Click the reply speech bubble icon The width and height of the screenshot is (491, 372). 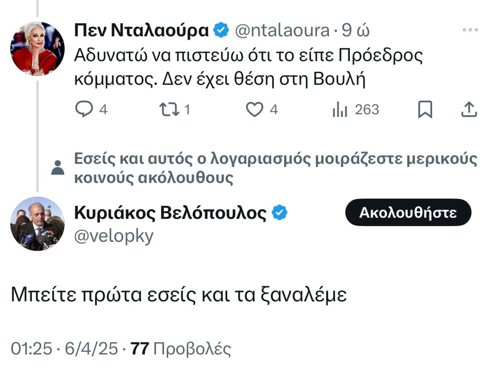(84, 109)
